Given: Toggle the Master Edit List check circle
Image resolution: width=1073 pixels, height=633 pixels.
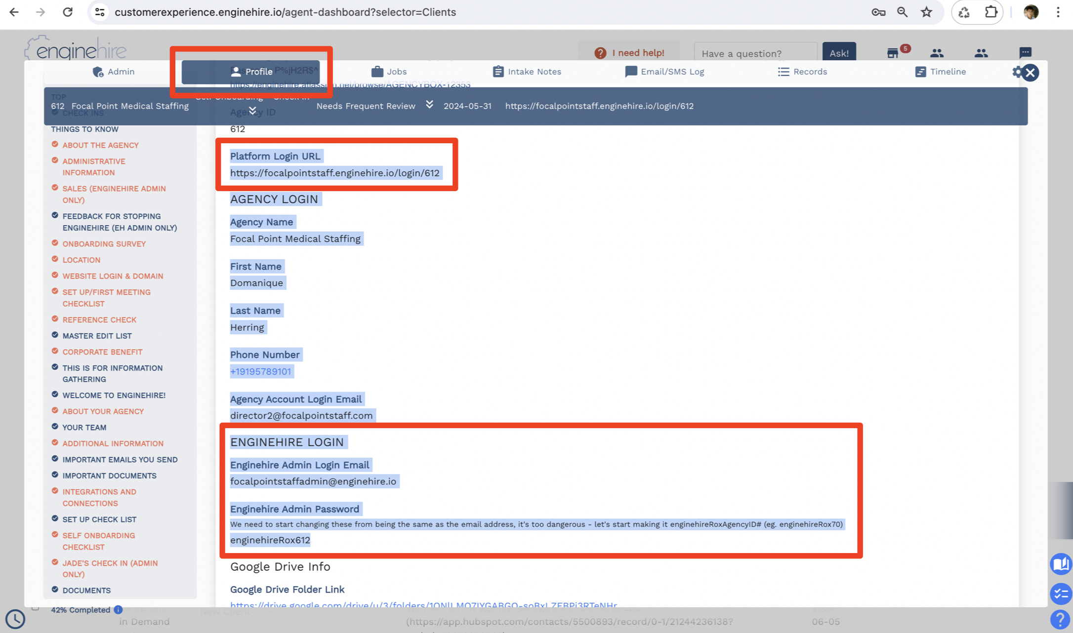Looking at the screenshot, I should pos(55,335).
